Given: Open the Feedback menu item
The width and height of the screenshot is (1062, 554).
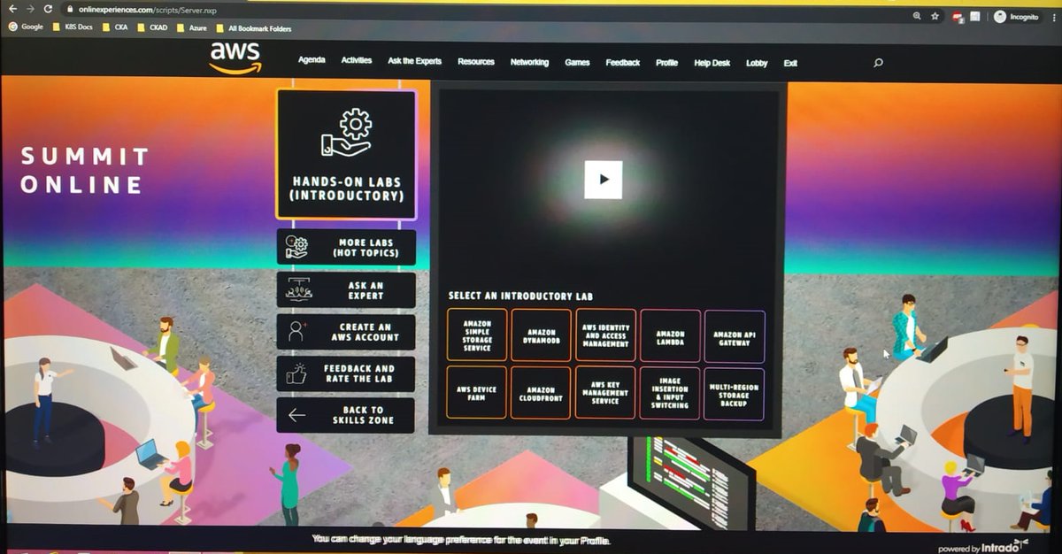Looking at the screenshot, I should 623,63.
